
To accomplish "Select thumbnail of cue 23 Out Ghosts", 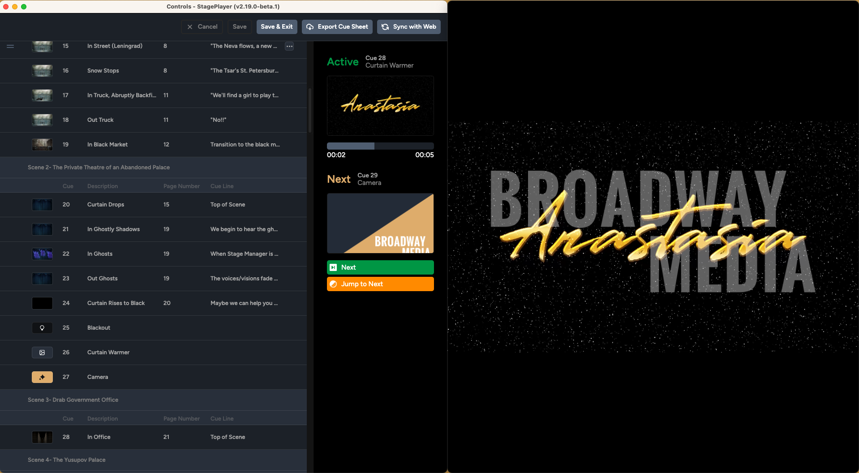I will pyautogui.click(x=42, y=279).
